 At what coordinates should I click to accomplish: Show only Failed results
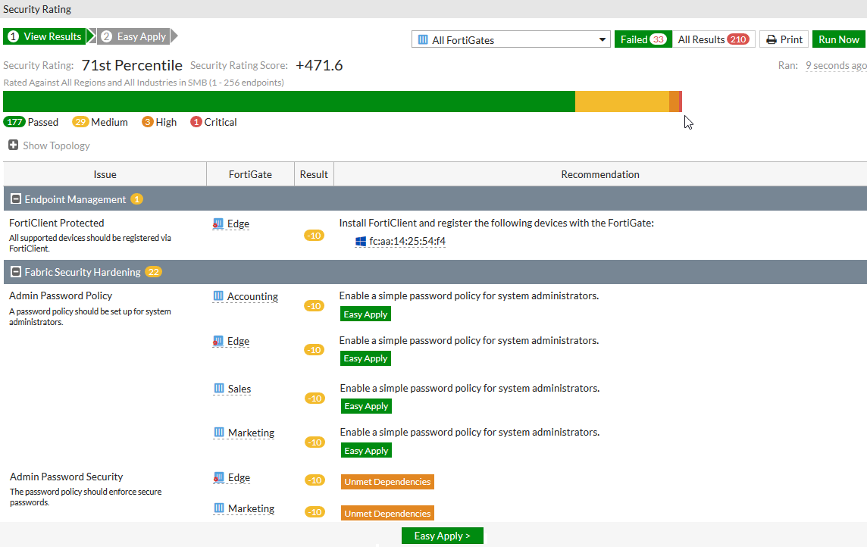tap(643, 39)
